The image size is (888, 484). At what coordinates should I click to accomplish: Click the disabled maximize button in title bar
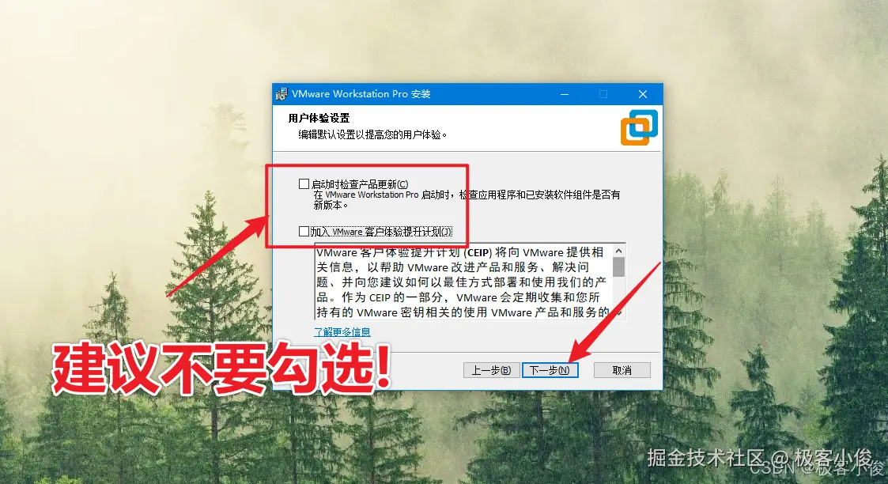pos(603,94)
